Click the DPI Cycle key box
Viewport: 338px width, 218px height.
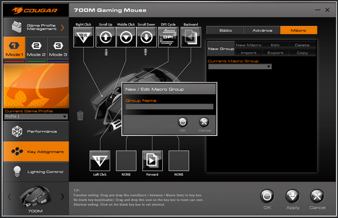pyautogui.click(x=168, y=37)
